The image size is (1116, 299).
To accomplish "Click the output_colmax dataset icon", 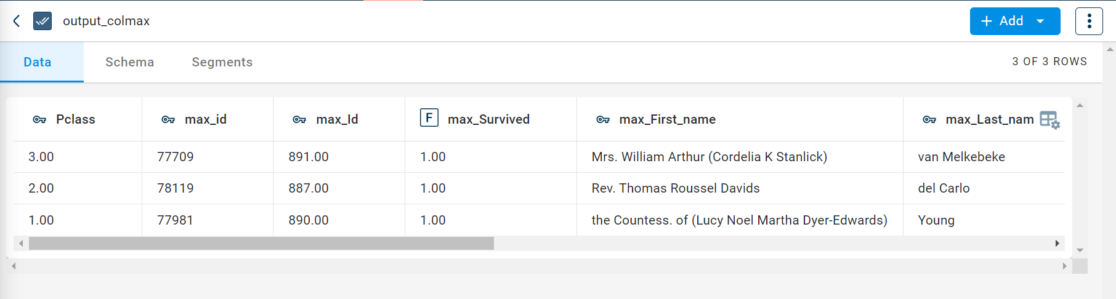I will point(42,21).
